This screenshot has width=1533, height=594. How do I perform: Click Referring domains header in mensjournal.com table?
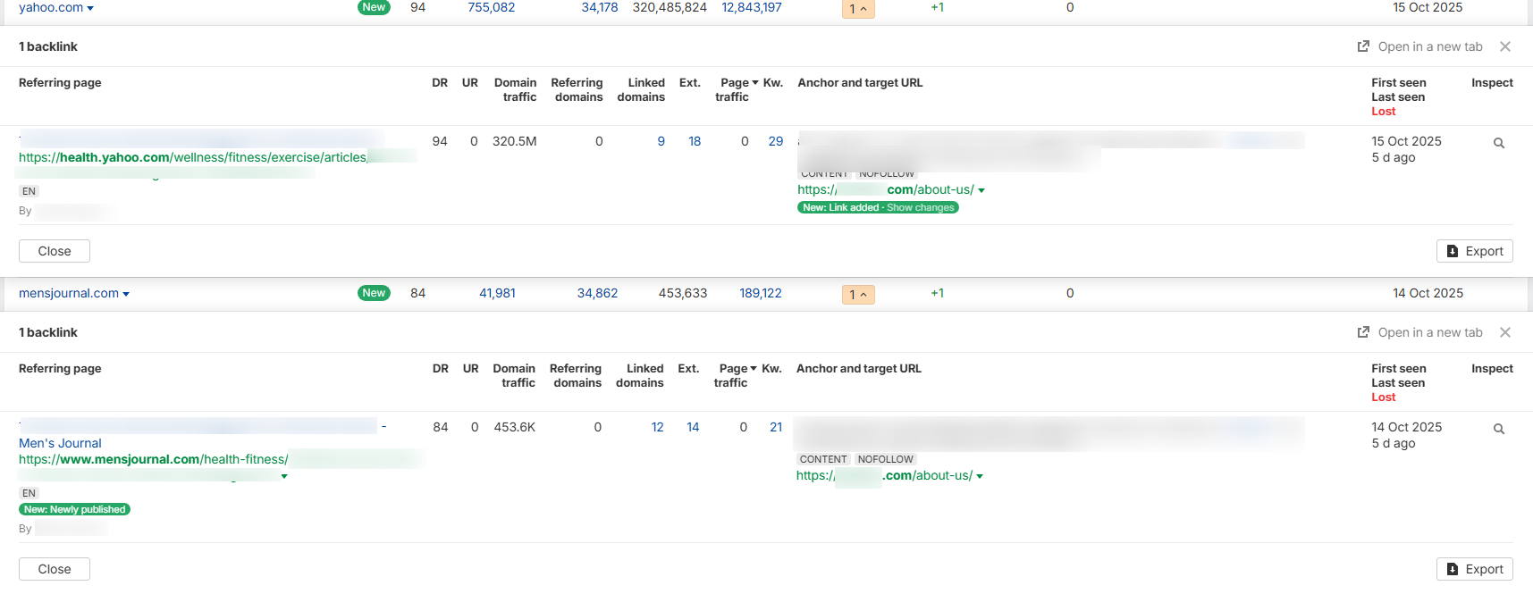coord(576,375)
